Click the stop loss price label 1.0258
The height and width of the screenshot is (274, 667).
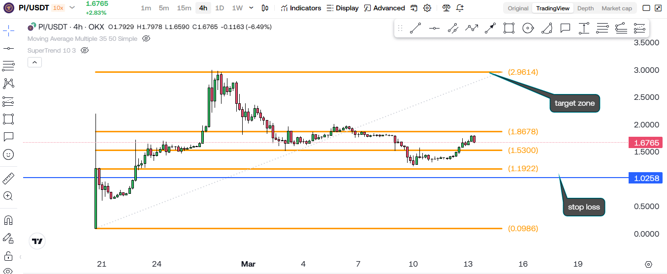[x=646, y=178]
